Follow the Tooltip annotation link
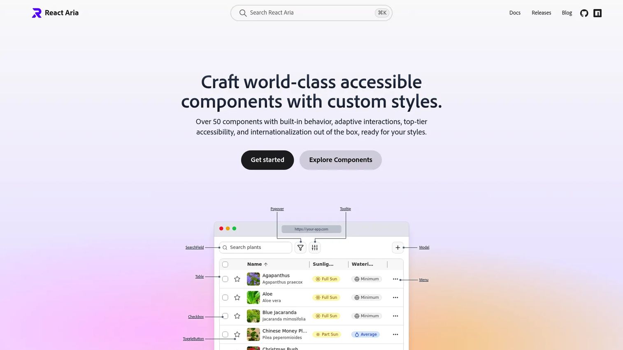623x350 pixels. [x=345, y=209]
